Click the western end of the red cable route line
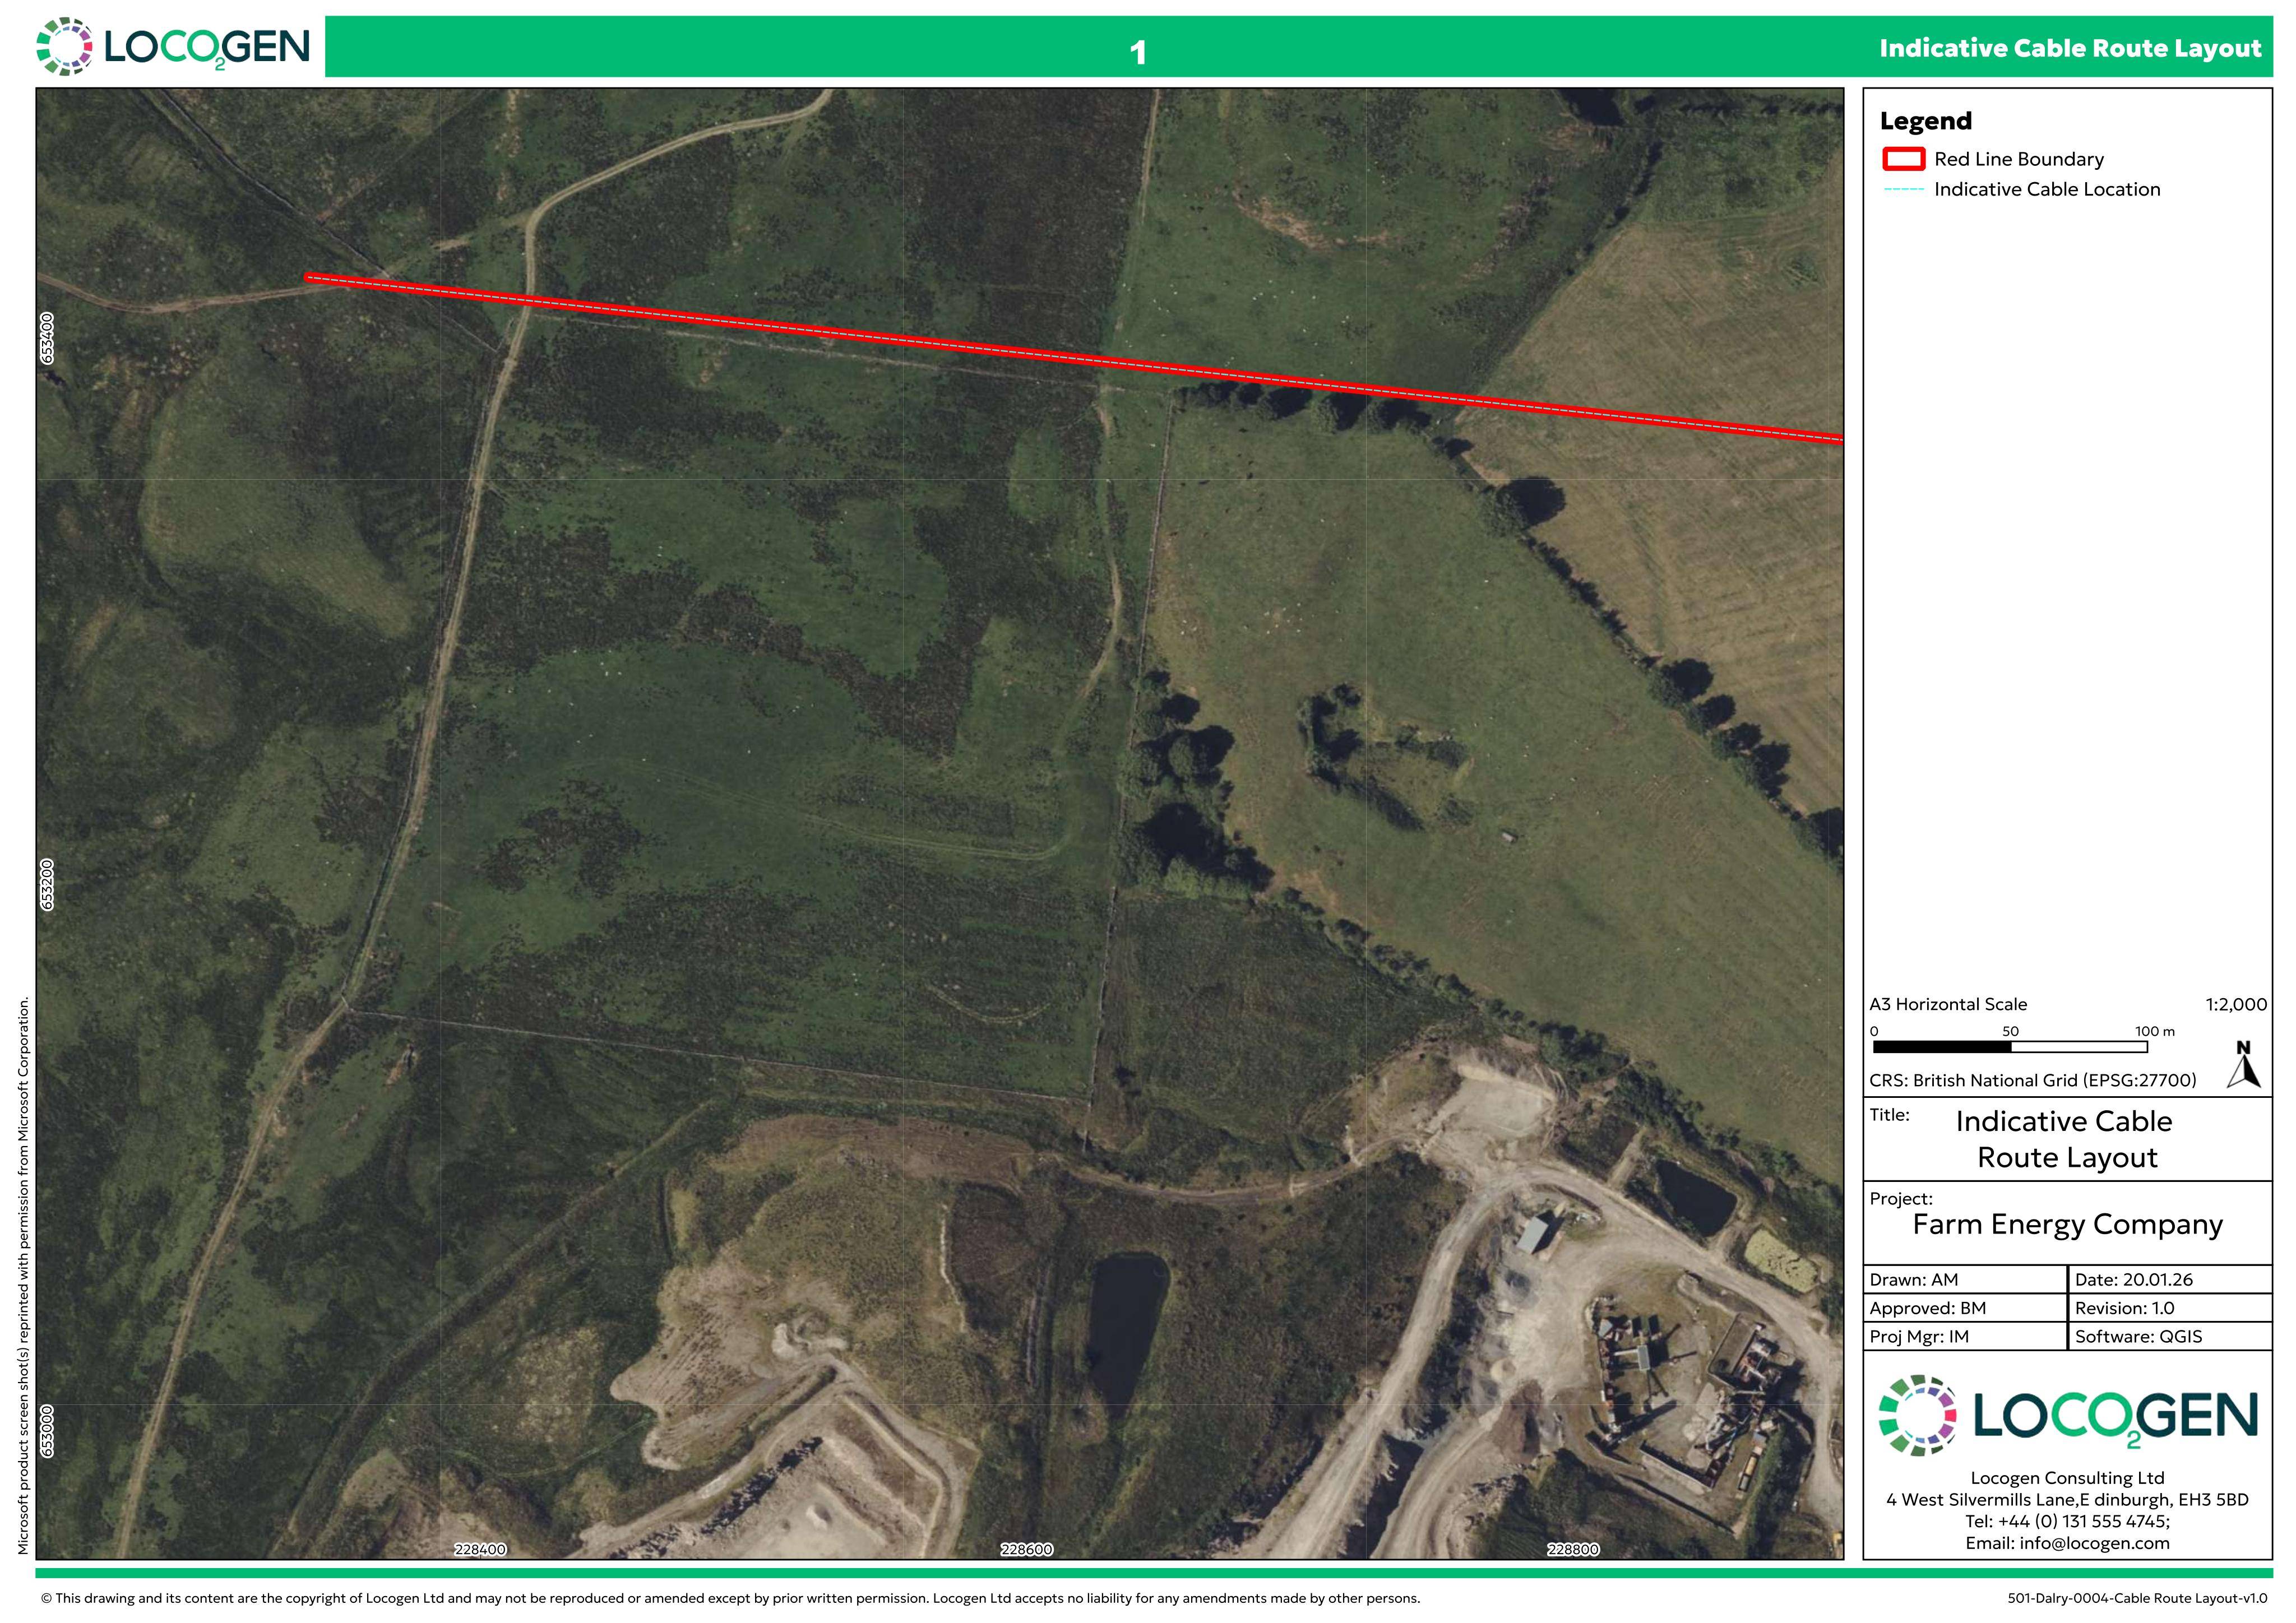Viewport: 2296px width, 1623px height. coord(310,278)
